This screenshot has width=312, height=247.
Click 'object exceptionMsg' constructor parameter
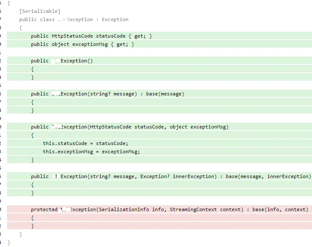tap(198, 127)
